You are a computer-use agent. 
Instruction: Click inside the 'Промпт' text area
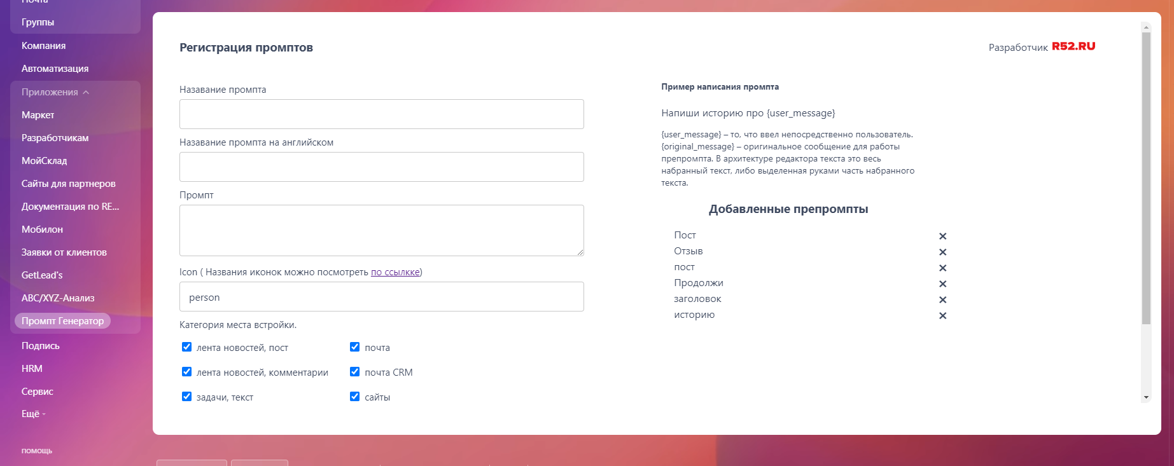(381, 230)
